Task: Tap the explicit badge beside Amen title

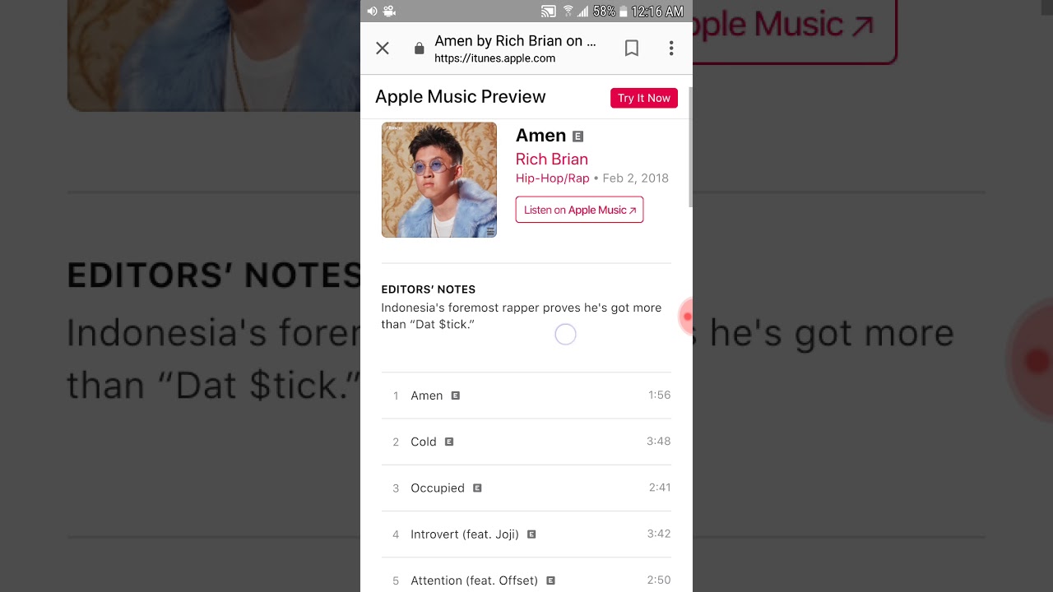Action: pyautogui.click(x=578, y=136)
